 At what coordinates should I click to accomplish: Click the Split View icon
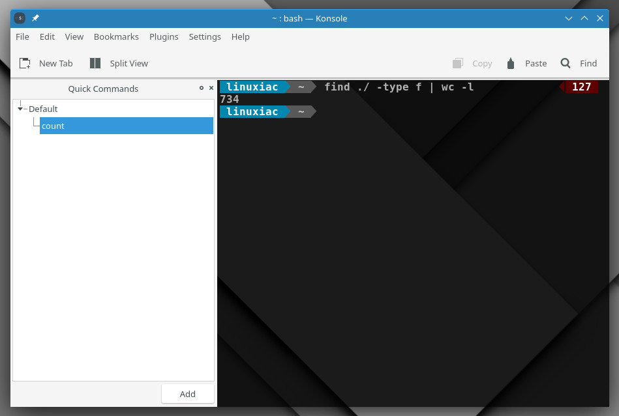[95, 63]
